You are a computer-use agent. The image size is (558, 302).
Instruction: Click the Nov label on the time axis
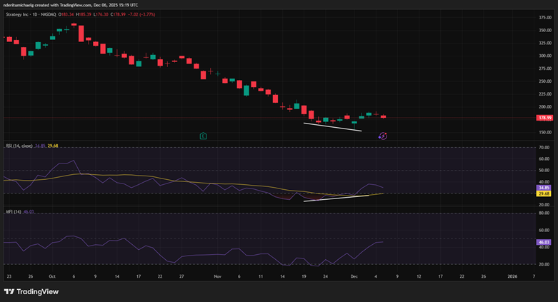(217, 276)
